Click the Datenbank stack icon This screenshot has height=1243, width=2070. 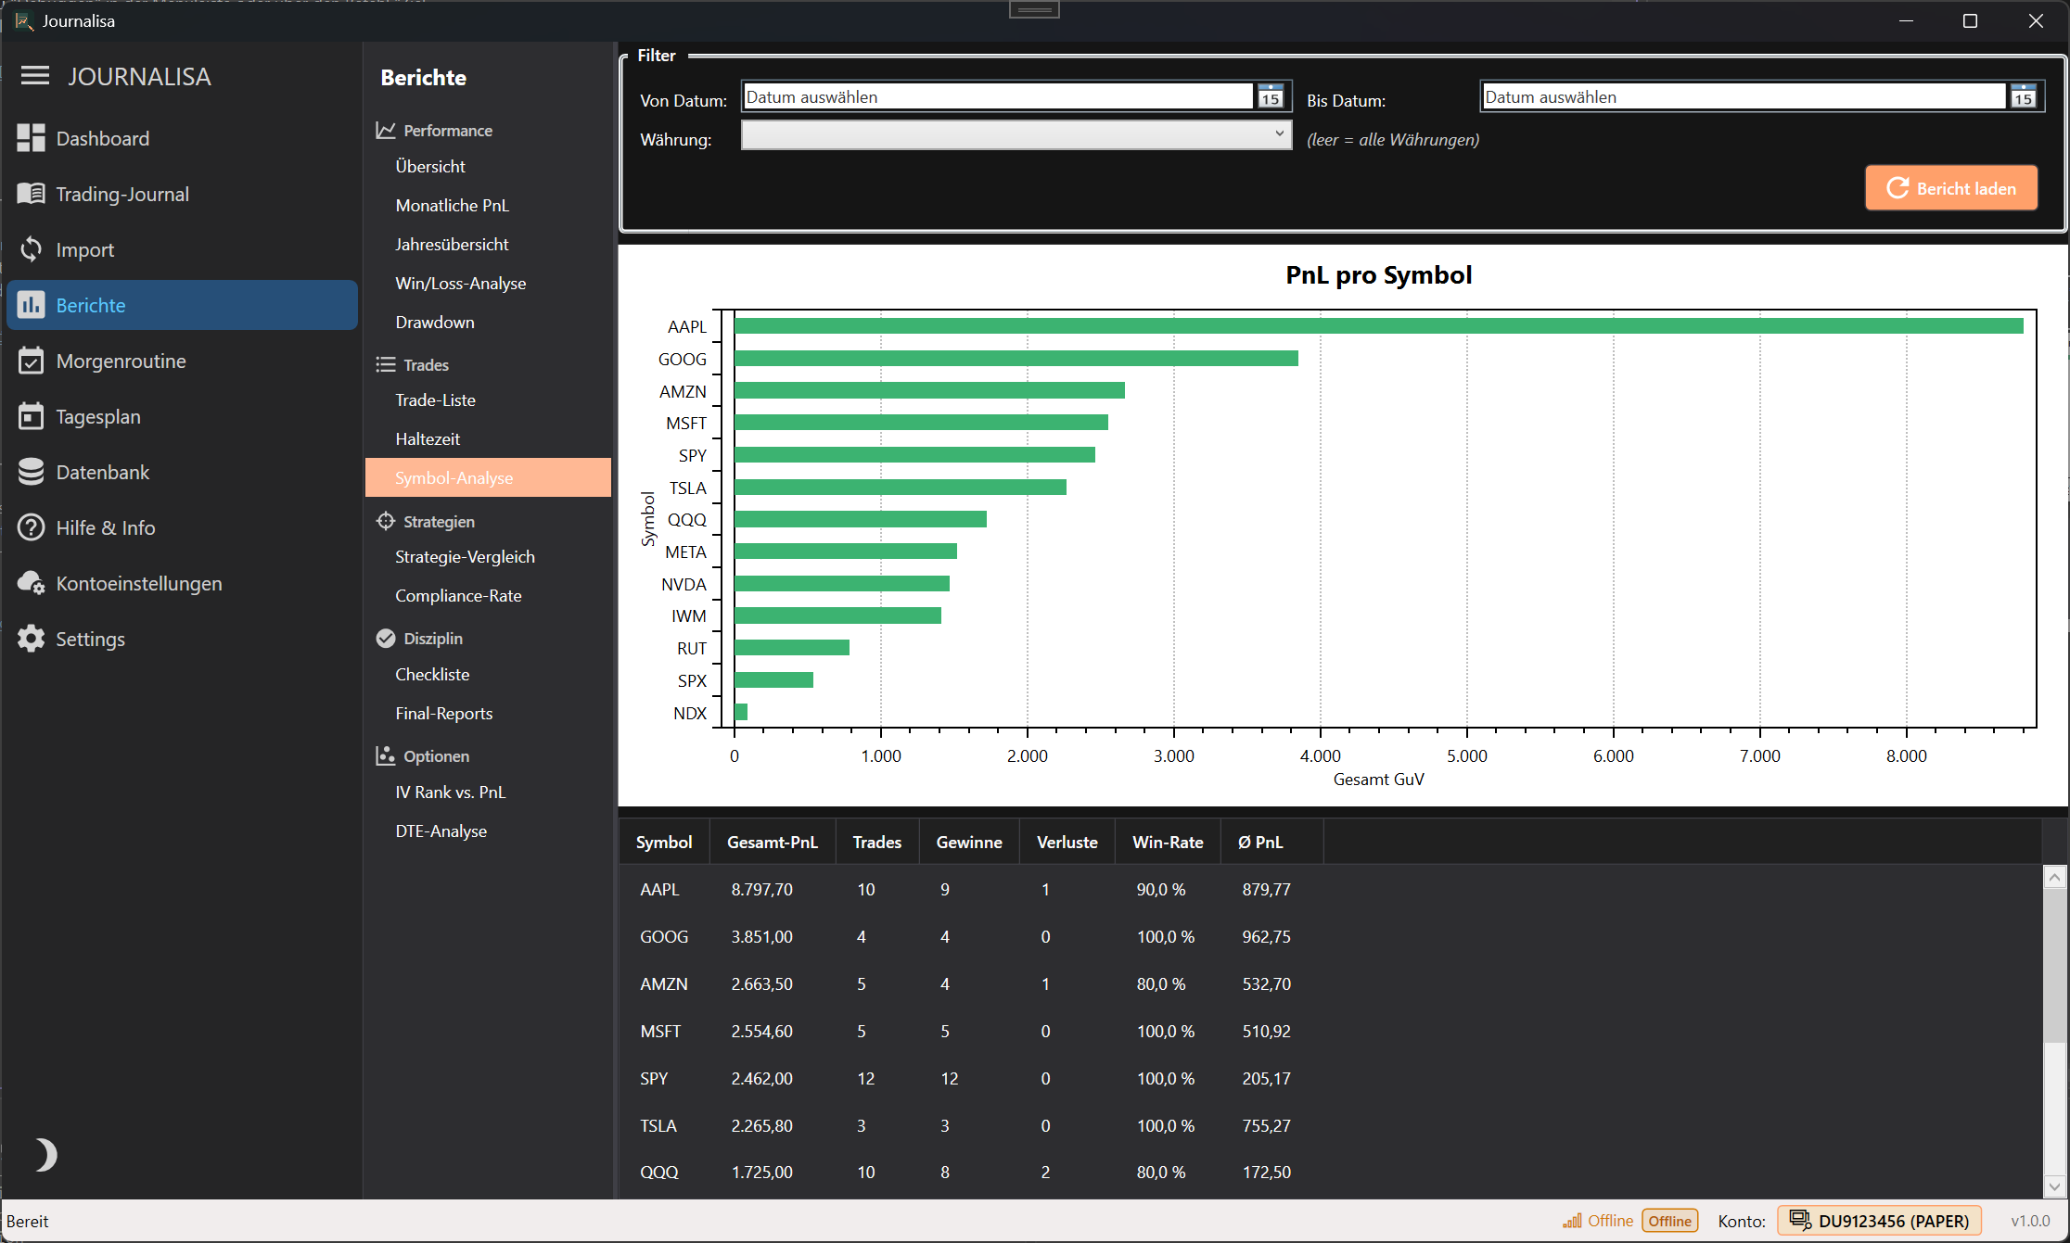pyautogui.click(x=31, y=472)
